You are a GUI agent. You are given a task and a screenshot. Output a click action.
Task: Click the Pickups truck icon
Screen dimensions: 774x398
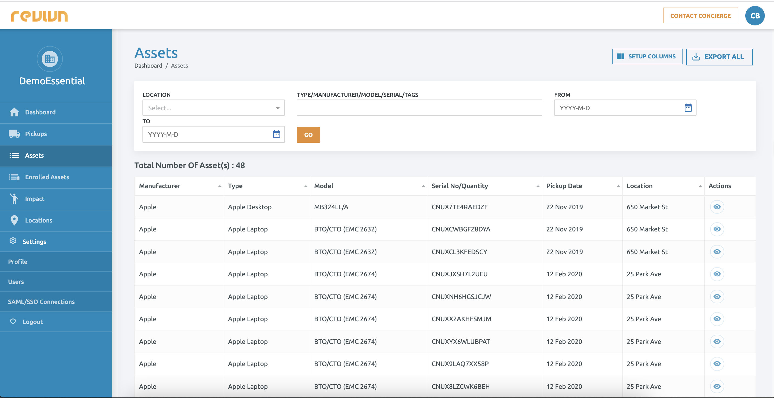[14, 134]
